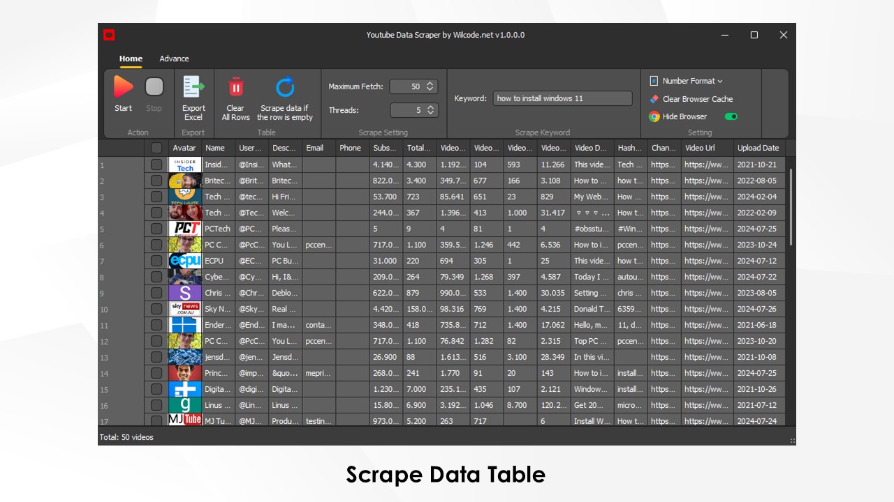Click the @Sky... username cell
The width and height of the screenshot is (894, 502).
coord(252,309)
